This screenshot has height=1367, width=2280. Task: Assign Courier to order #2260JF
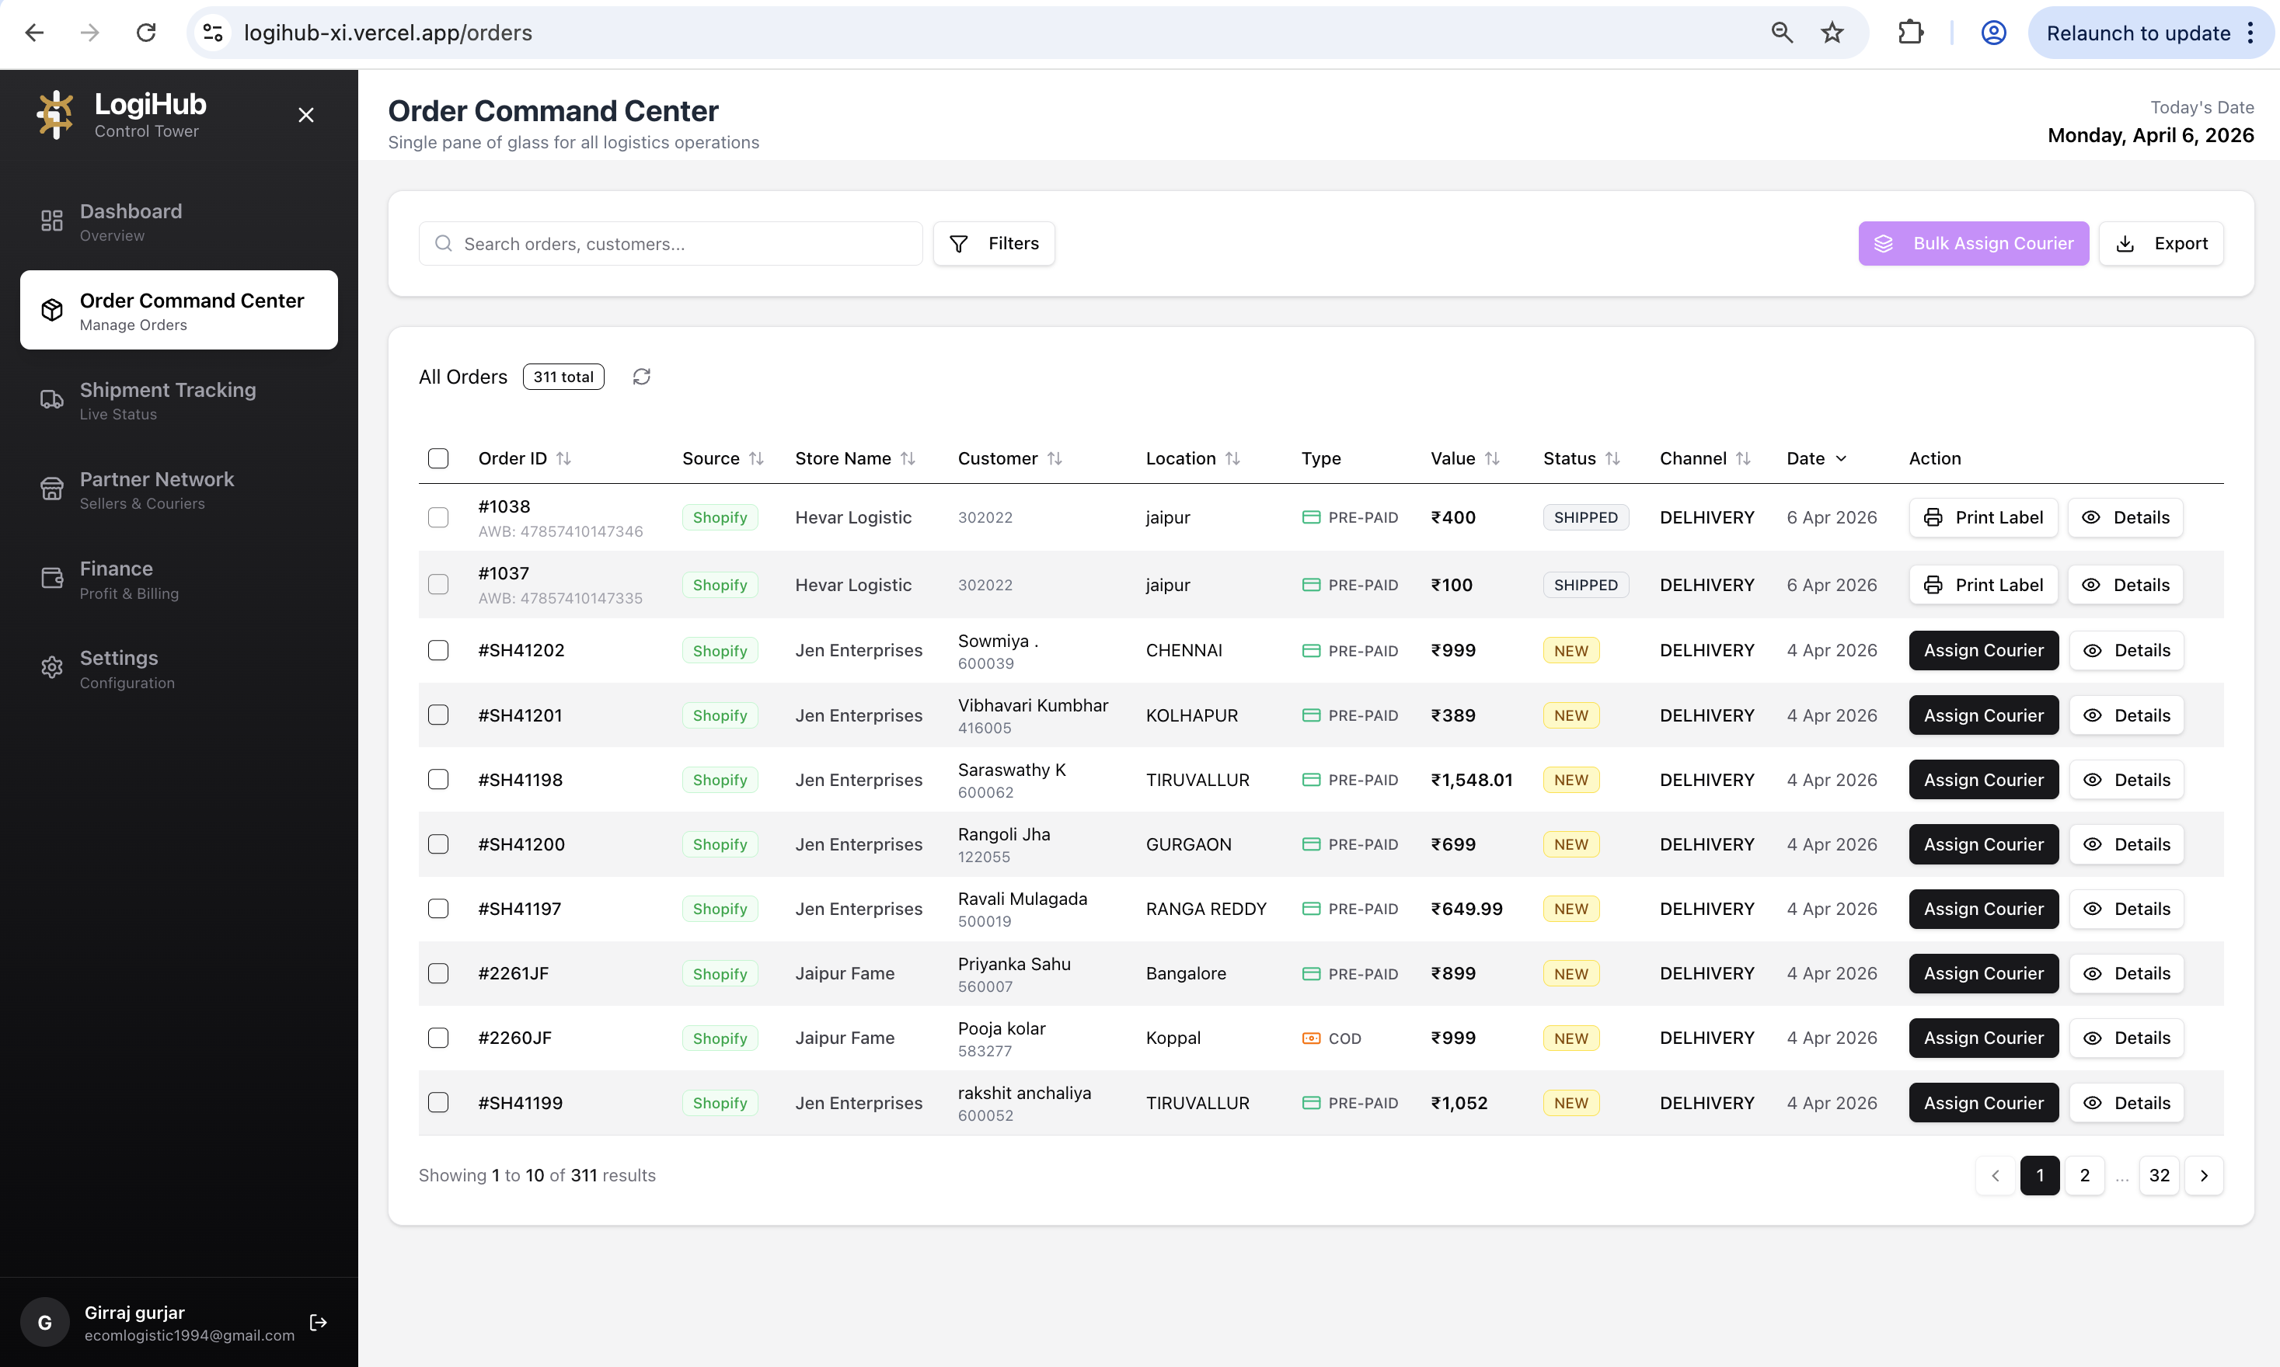point(1983,1038)
